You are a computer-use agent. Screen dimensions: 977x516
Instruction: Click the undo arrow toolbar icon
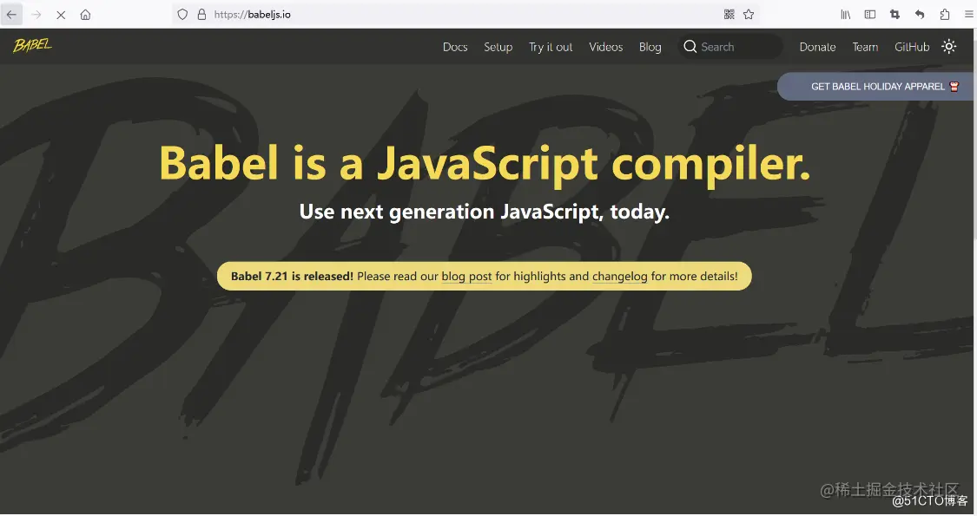click(x=920, y=15)
